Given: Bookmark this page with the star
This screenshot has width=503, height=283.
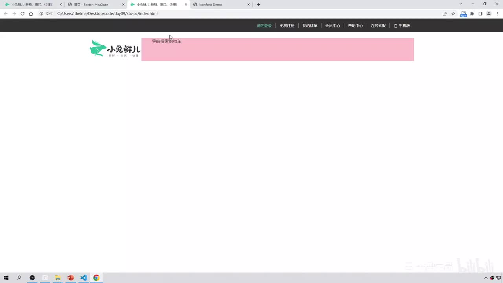Looking at the screenshot, I should pyautogui.click(x=453, y=13).
